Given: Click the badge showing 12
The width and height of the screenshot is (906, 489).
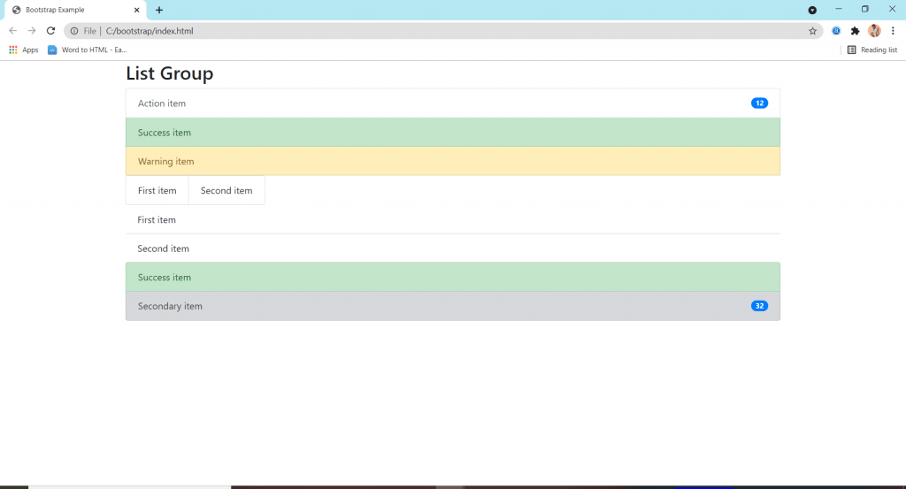Looking at the screenshot, I should point(759,103).
